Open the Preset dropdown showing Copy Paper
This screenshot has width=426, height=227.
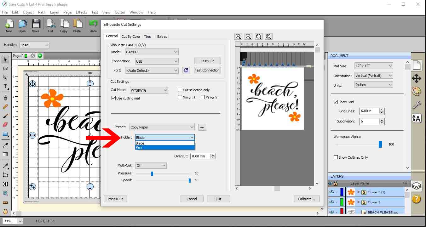162,127
